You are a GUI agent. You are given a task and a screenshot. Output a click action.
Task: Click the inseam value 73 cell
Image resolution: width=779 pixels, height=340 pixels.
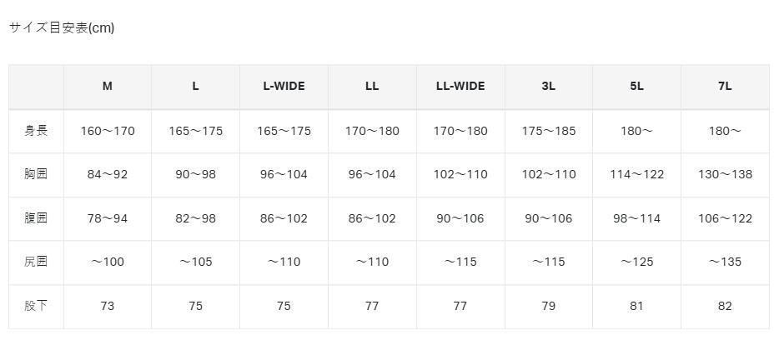108,306
